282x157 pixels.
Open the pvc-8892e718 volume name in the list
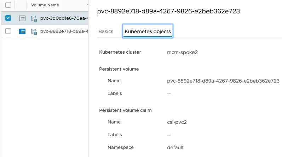click(x=64, y=31)
